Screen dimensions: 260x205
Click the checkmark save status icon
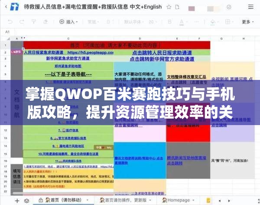tap(229, 7)
